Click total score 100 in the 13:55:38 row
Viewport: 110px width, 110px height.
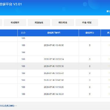23,66
